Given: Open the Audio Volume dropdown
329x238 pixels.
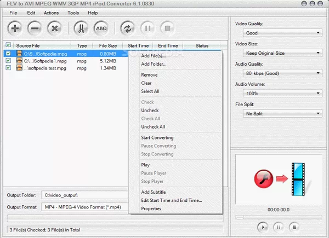Looking at the screenshot, I should coord(282,94).
